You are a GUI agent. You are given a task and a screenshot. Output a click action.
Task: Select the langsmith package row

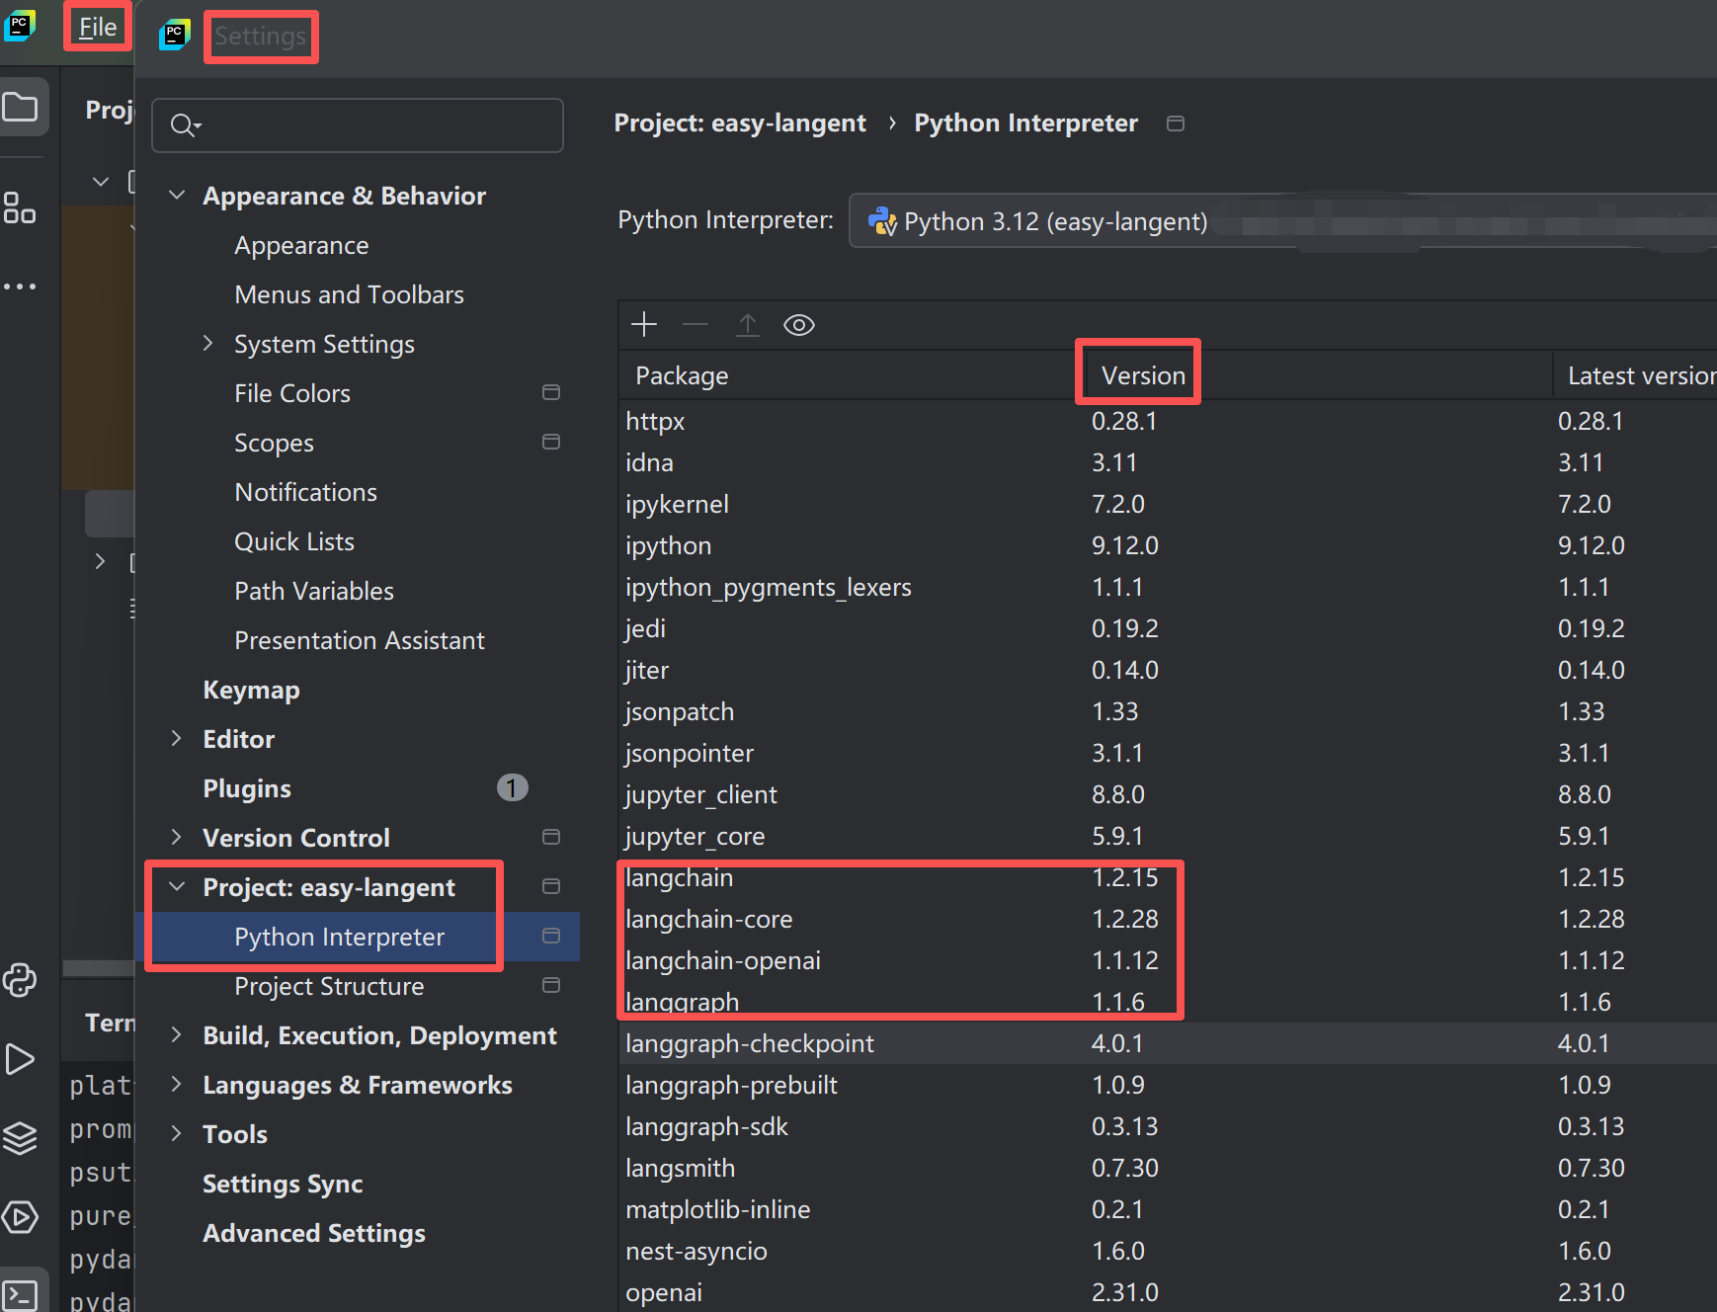click(x=1168, y=1168)
